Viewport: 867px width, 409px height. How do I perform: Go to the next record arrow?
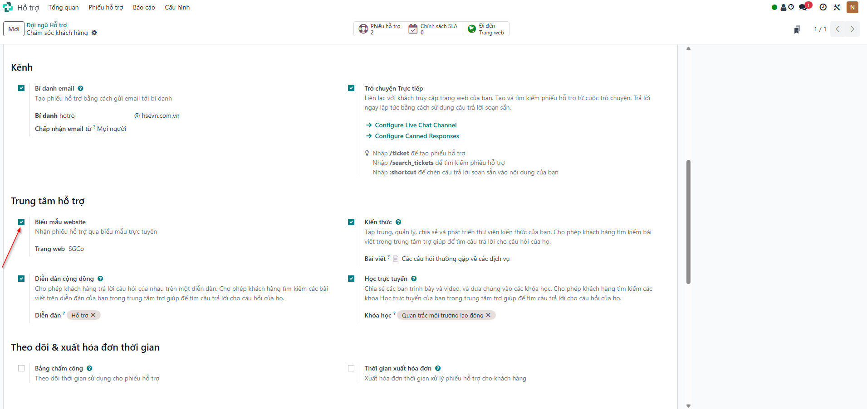852,29
